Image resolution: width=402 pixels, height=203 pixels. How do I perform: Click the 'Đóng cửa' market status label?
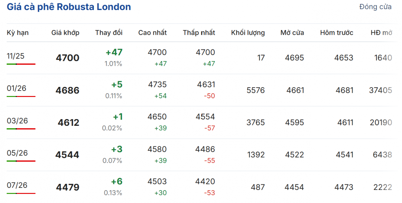tap(375, 7)
